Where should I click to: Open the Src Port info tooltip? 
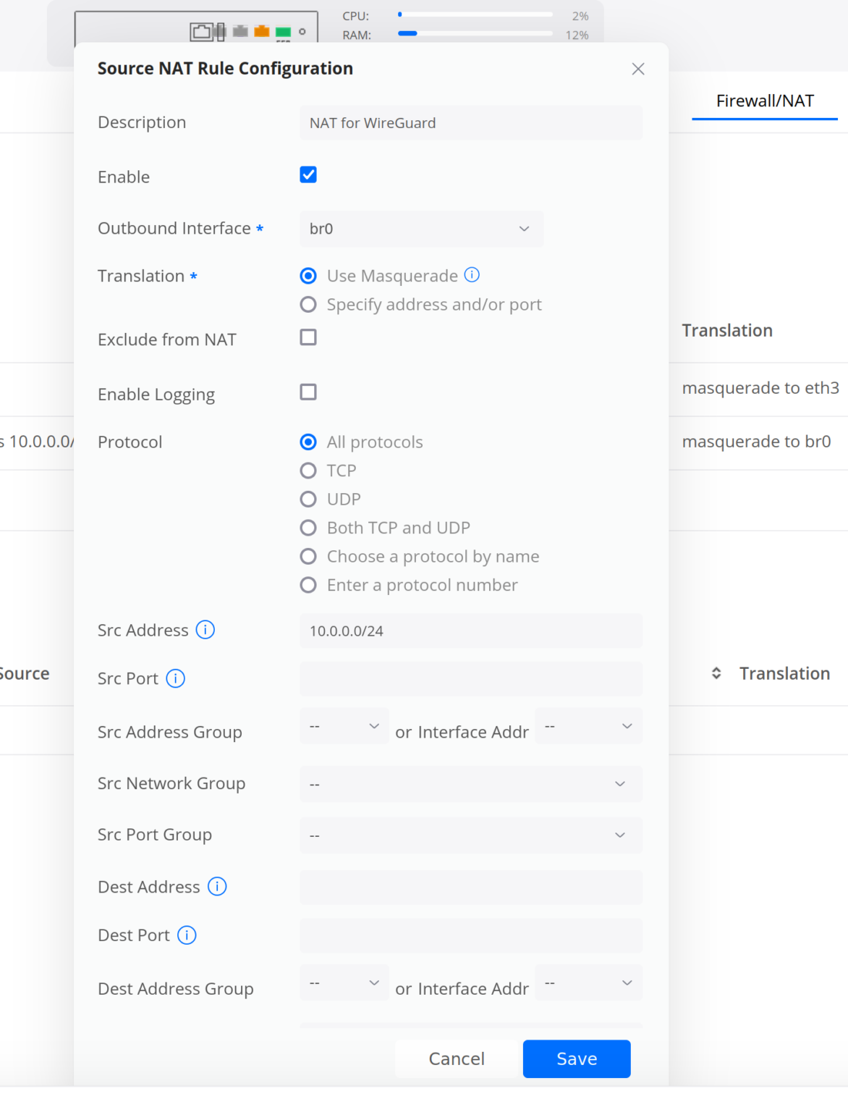pyautogui.click(x=174, y=679)
